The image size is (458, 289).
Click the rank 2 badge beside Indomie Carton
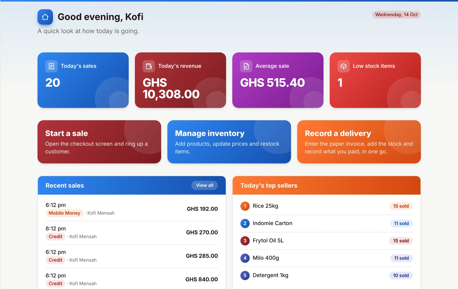pos(245,223)
